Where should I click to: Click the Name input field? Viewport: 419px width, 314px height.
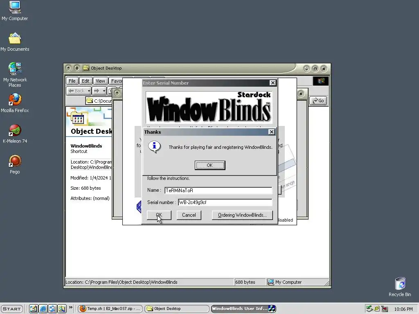click(219, 191)
